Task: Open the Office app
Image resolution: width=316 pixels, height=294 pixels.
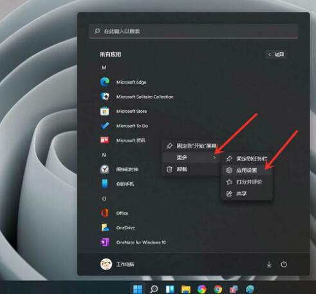Action: click(x=115, y=213)
